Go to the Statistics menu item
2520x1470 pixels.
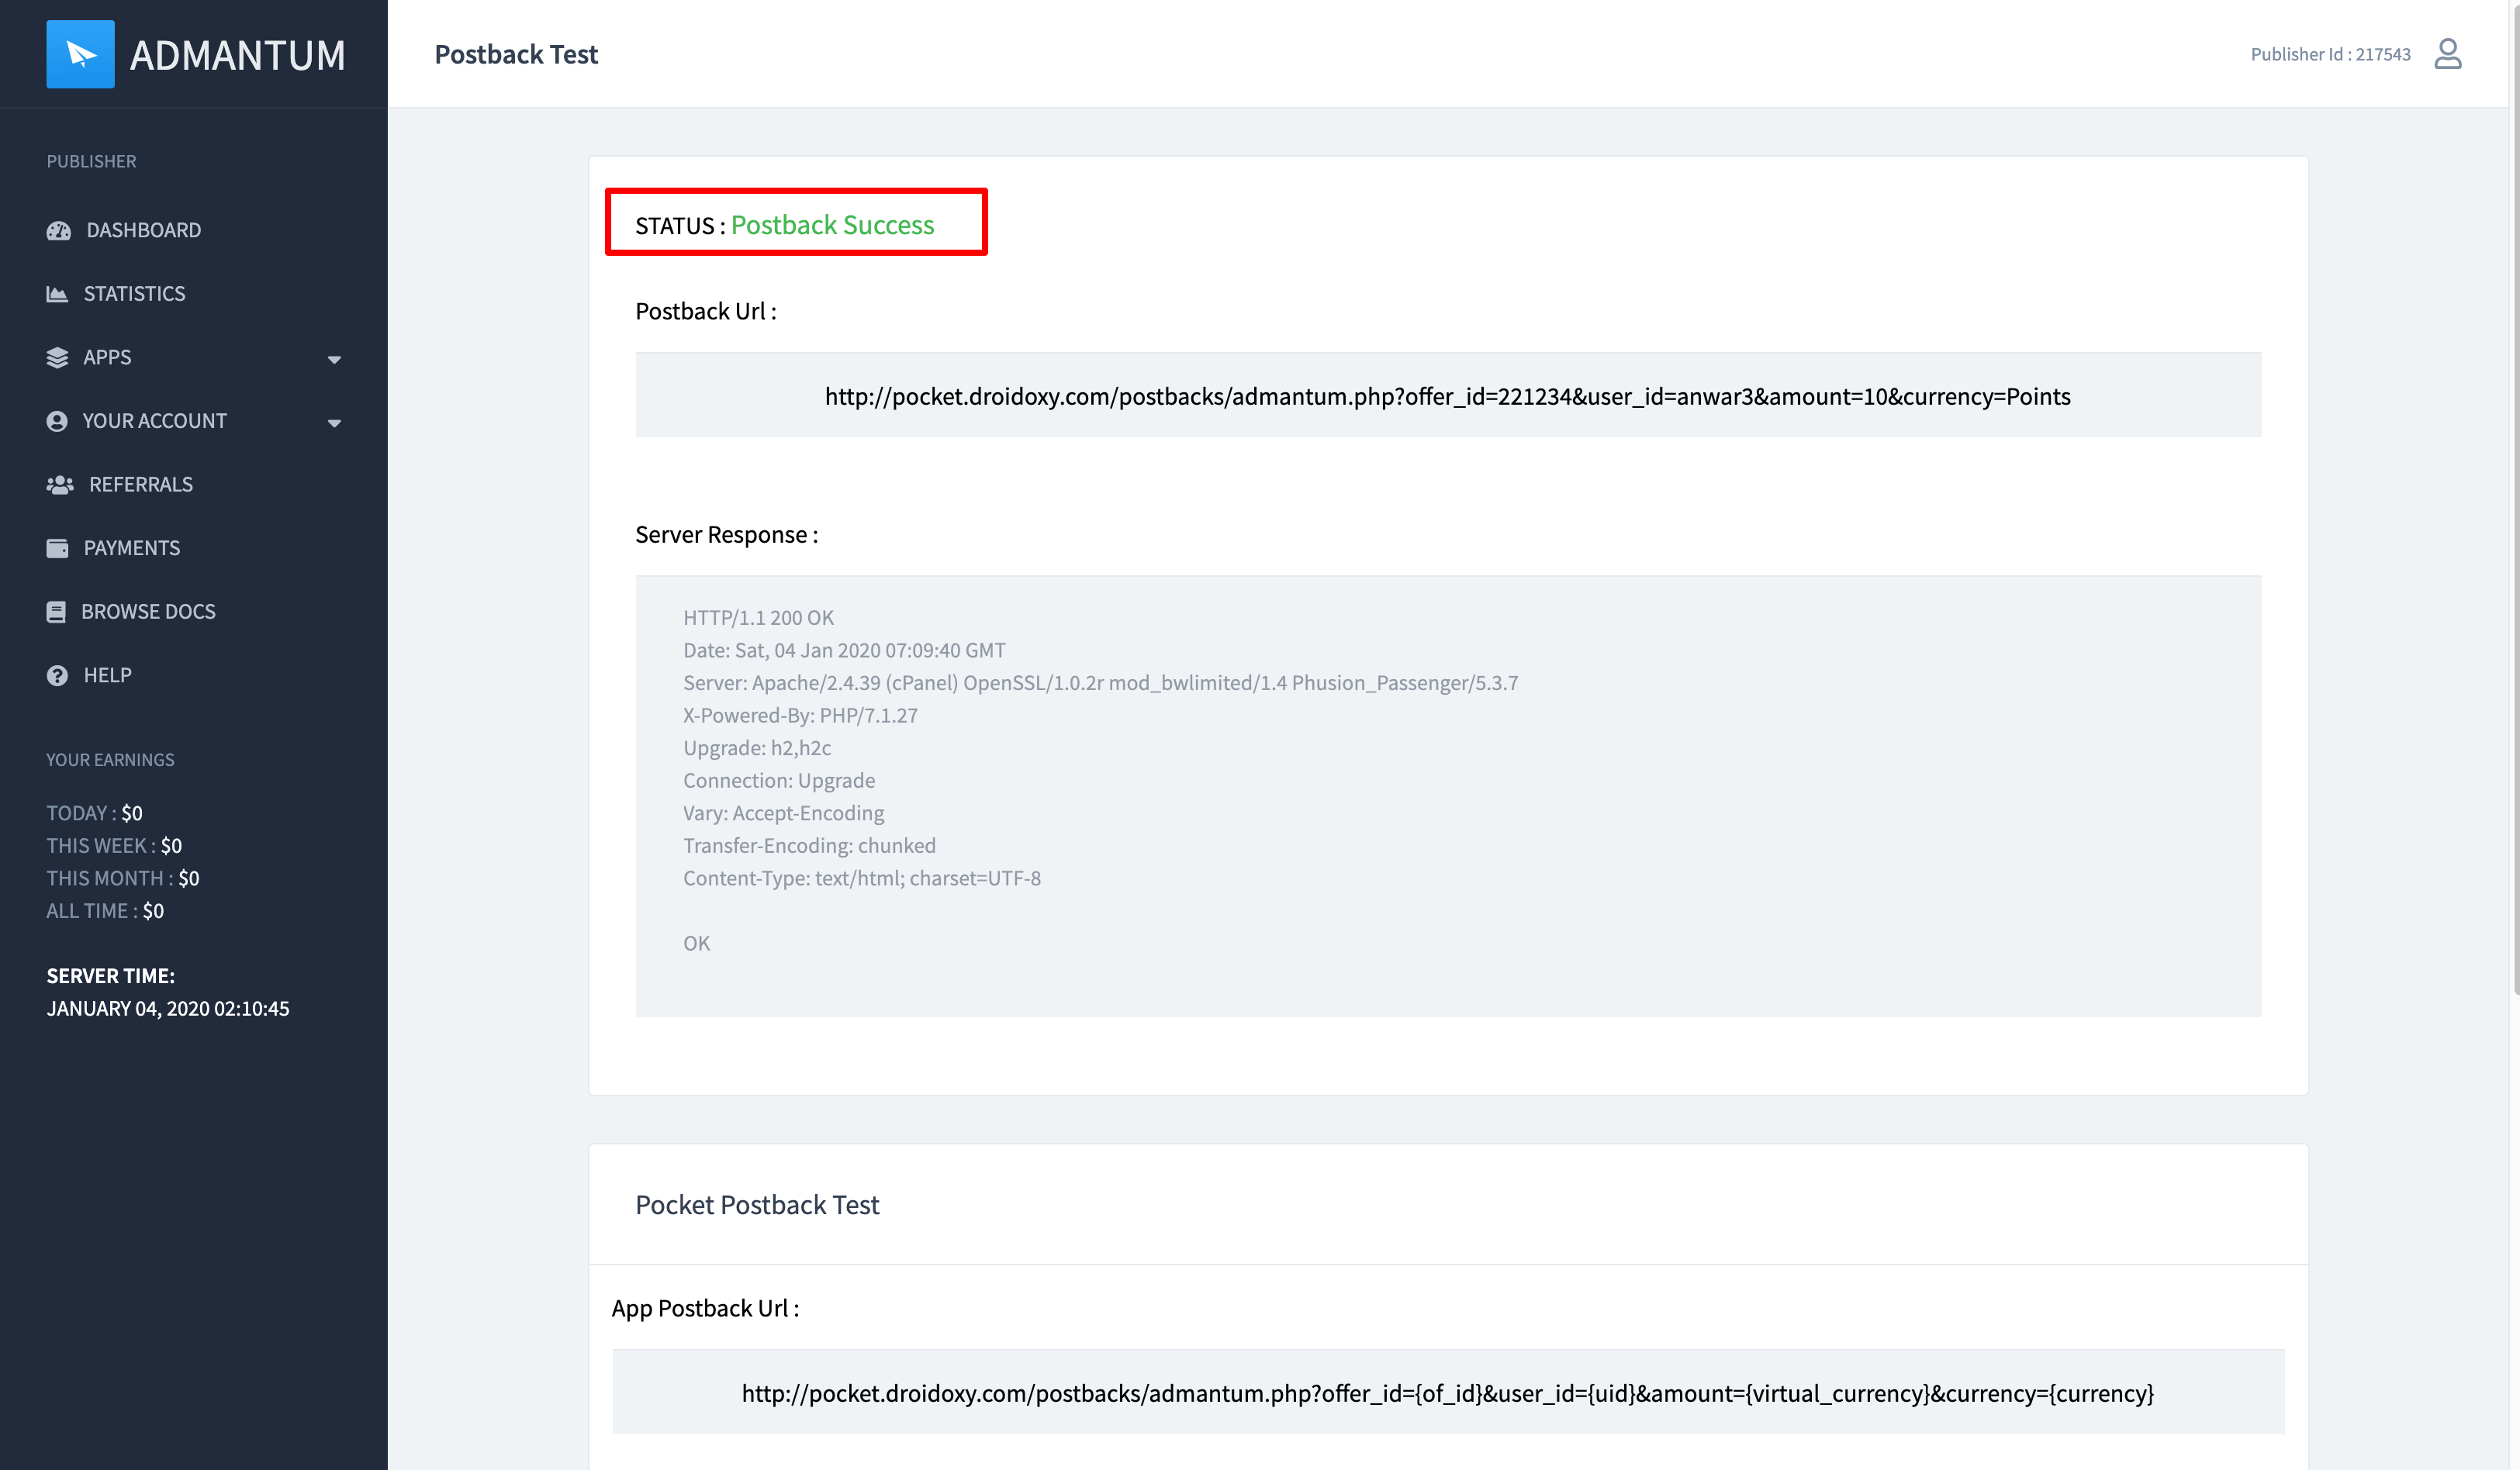coord(134,294)
